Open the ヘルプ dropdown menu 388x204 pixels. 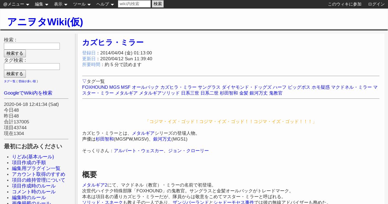pyautogui.click(x=105, y=4)
